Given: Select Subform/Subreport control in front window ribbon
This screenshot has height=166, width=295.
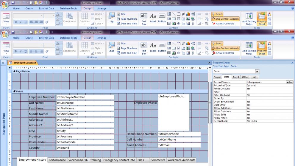Looking at the screenshot, I should click(169, 53).
